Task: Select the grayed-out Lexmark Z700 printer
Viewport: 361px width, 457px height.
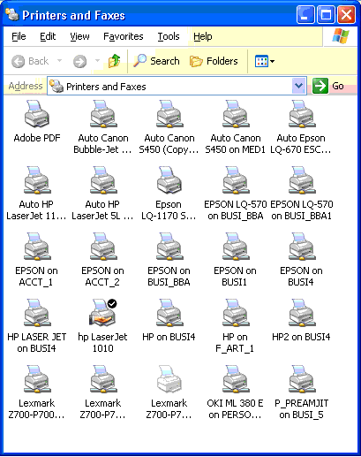Action: 169,379
